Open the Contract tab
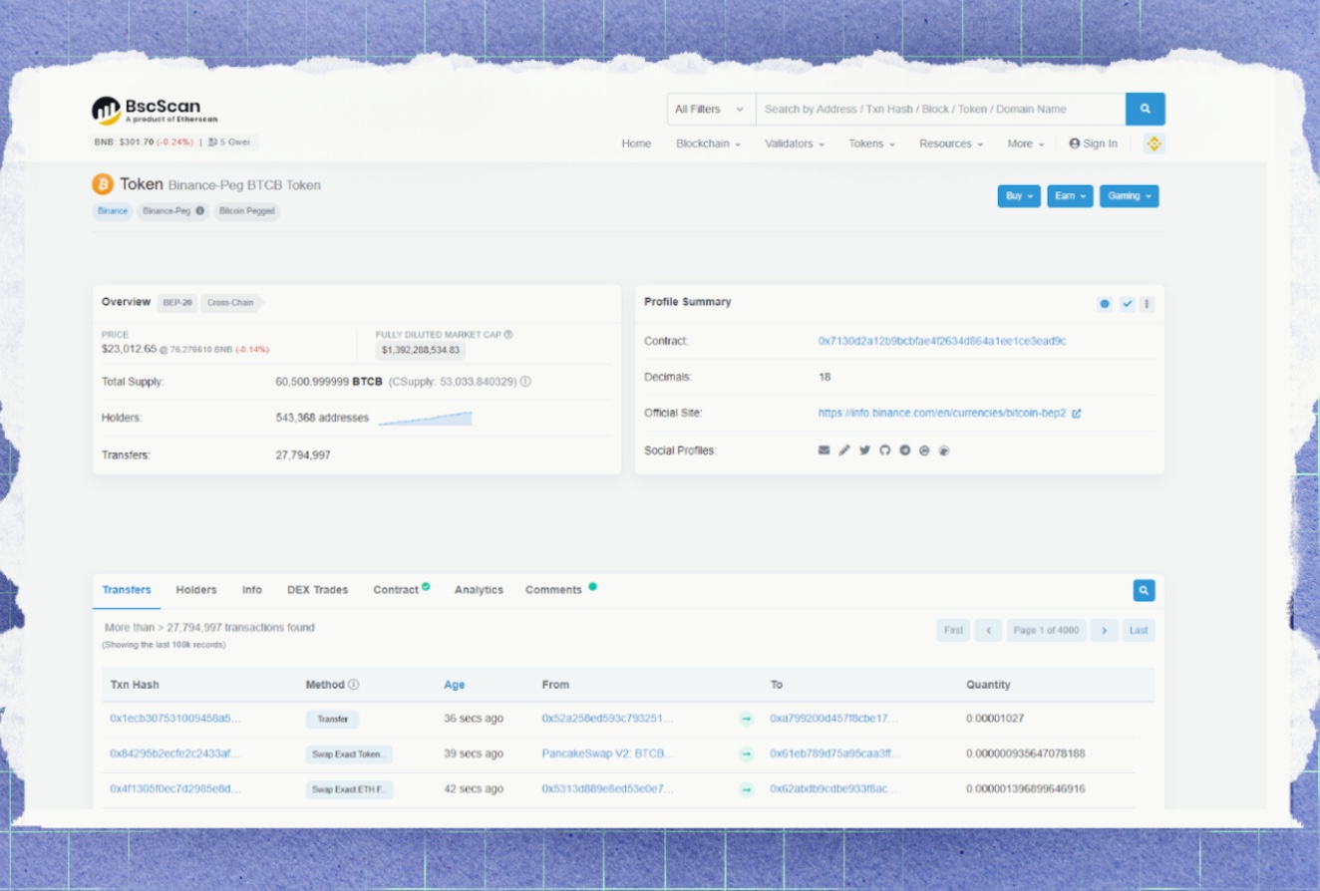The height and width of the screenshot is (891, 1320). point(402,590)
